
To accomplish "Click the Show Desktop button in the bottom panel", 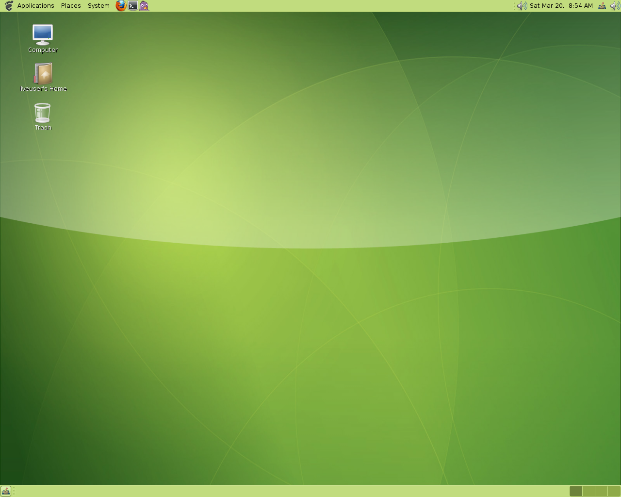I will [x=6, y=491].
